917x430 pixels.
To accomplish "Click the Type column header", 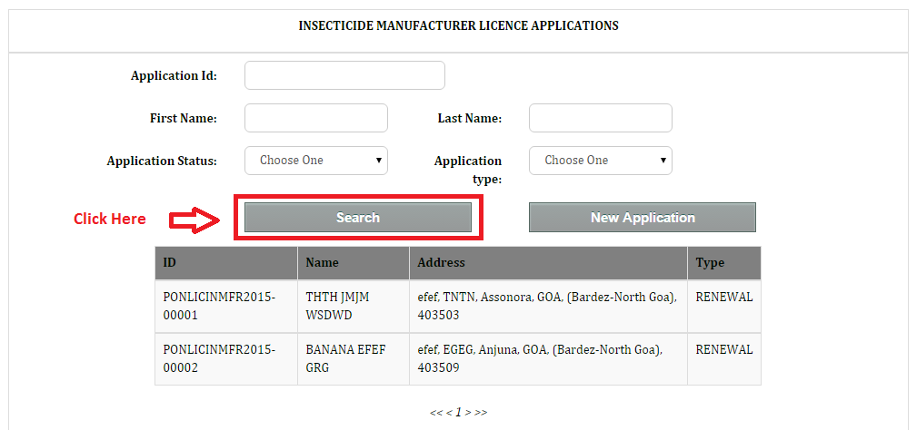I will pos(723,263).
